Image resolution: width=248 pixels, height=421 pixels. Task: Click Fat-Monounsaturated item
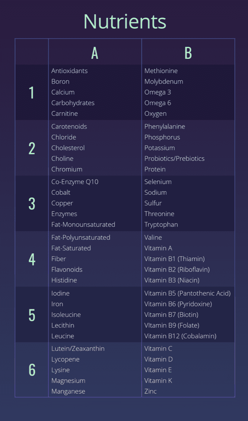coord(83,224)
